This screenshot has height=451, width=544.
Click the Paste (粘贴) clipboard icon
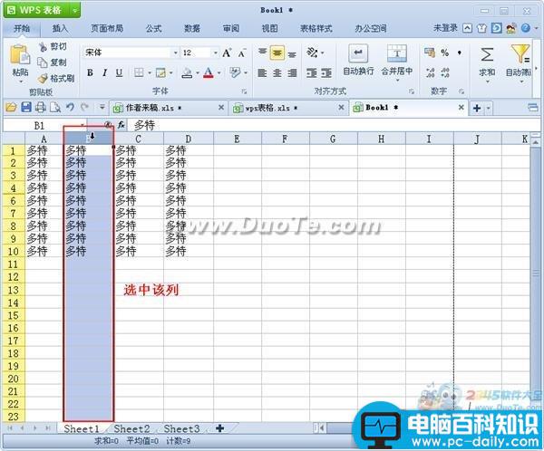19,54
